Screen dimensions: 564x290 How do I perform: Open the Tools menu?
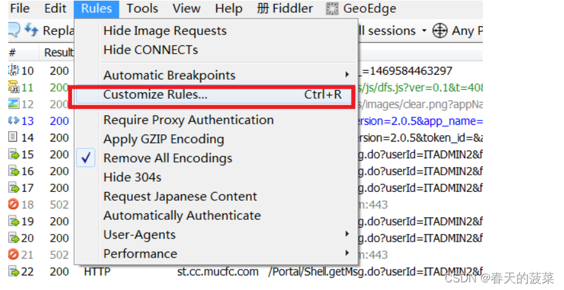(x=142, y=9)
